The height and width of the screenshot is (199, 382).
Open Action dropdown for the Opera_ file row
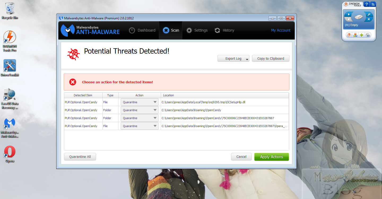140,126
